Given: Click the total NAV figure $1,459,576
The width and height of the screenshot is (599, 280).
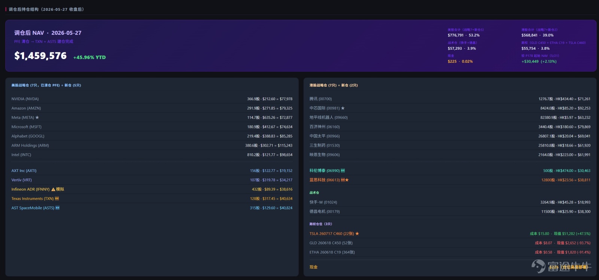Looking at the screenshot, I should 40,56.
